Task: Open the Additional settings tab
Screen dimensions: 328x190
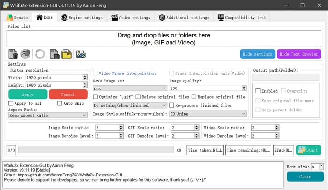Action: [184, 18]
